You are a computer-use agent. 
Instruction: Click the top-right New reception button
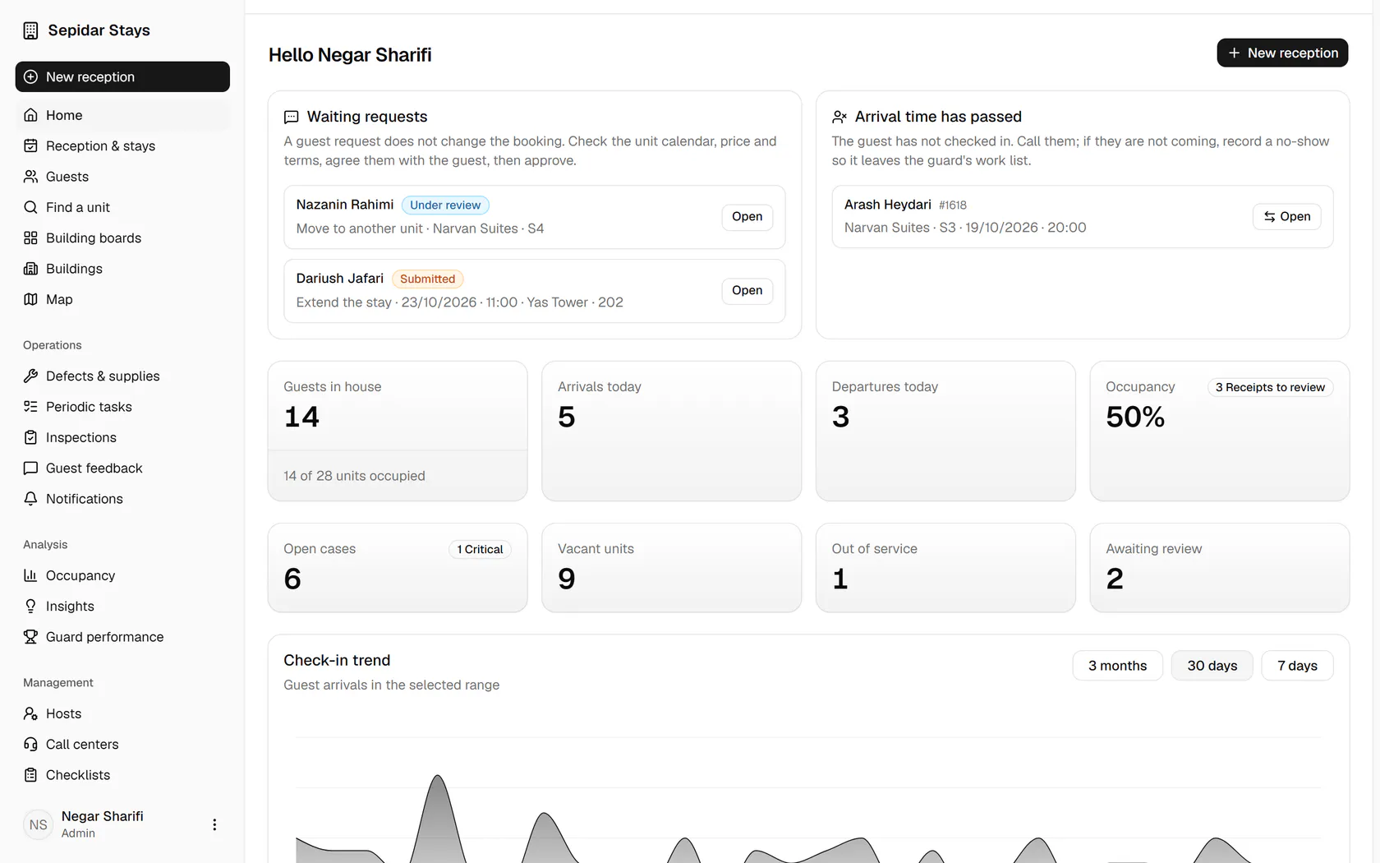click(x=1282, y=53)
